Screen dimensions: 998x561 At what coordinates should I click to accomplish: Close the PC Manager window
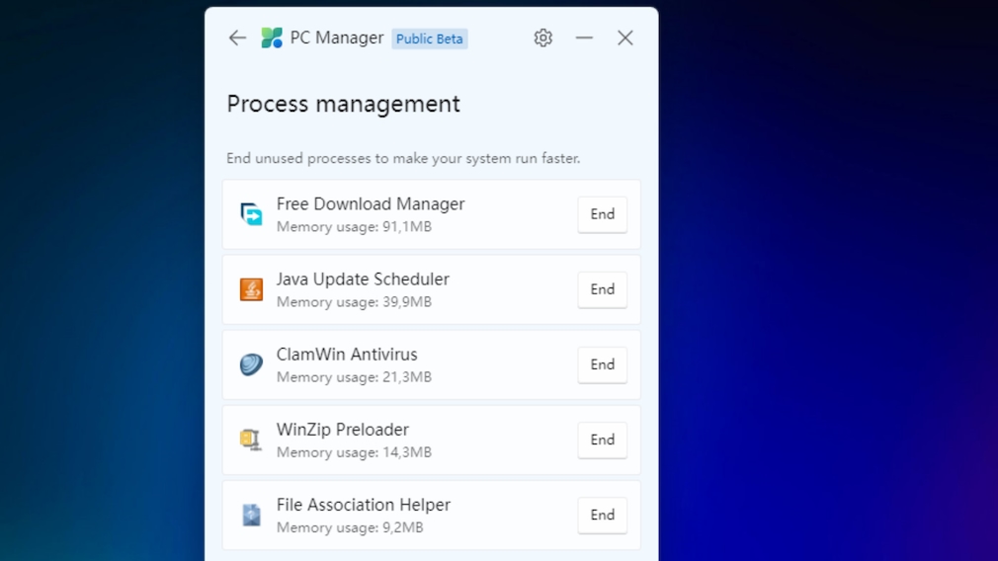[x=624, y=38]
